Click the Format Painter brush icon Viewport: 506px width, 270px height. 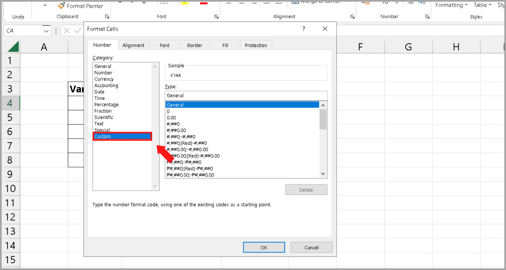point(61,6)
